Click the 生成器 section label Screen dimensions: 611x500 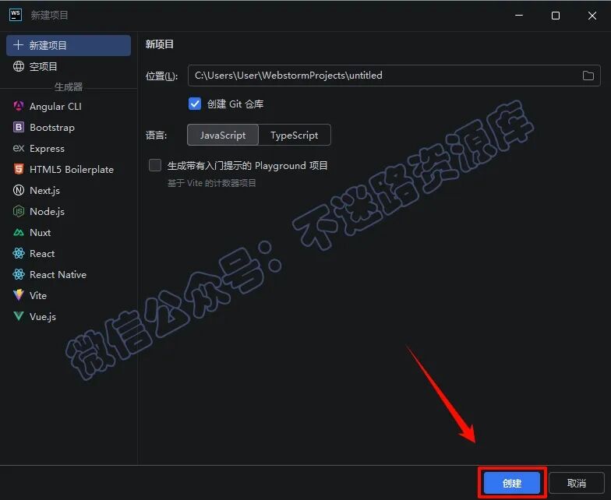(69, 87)
